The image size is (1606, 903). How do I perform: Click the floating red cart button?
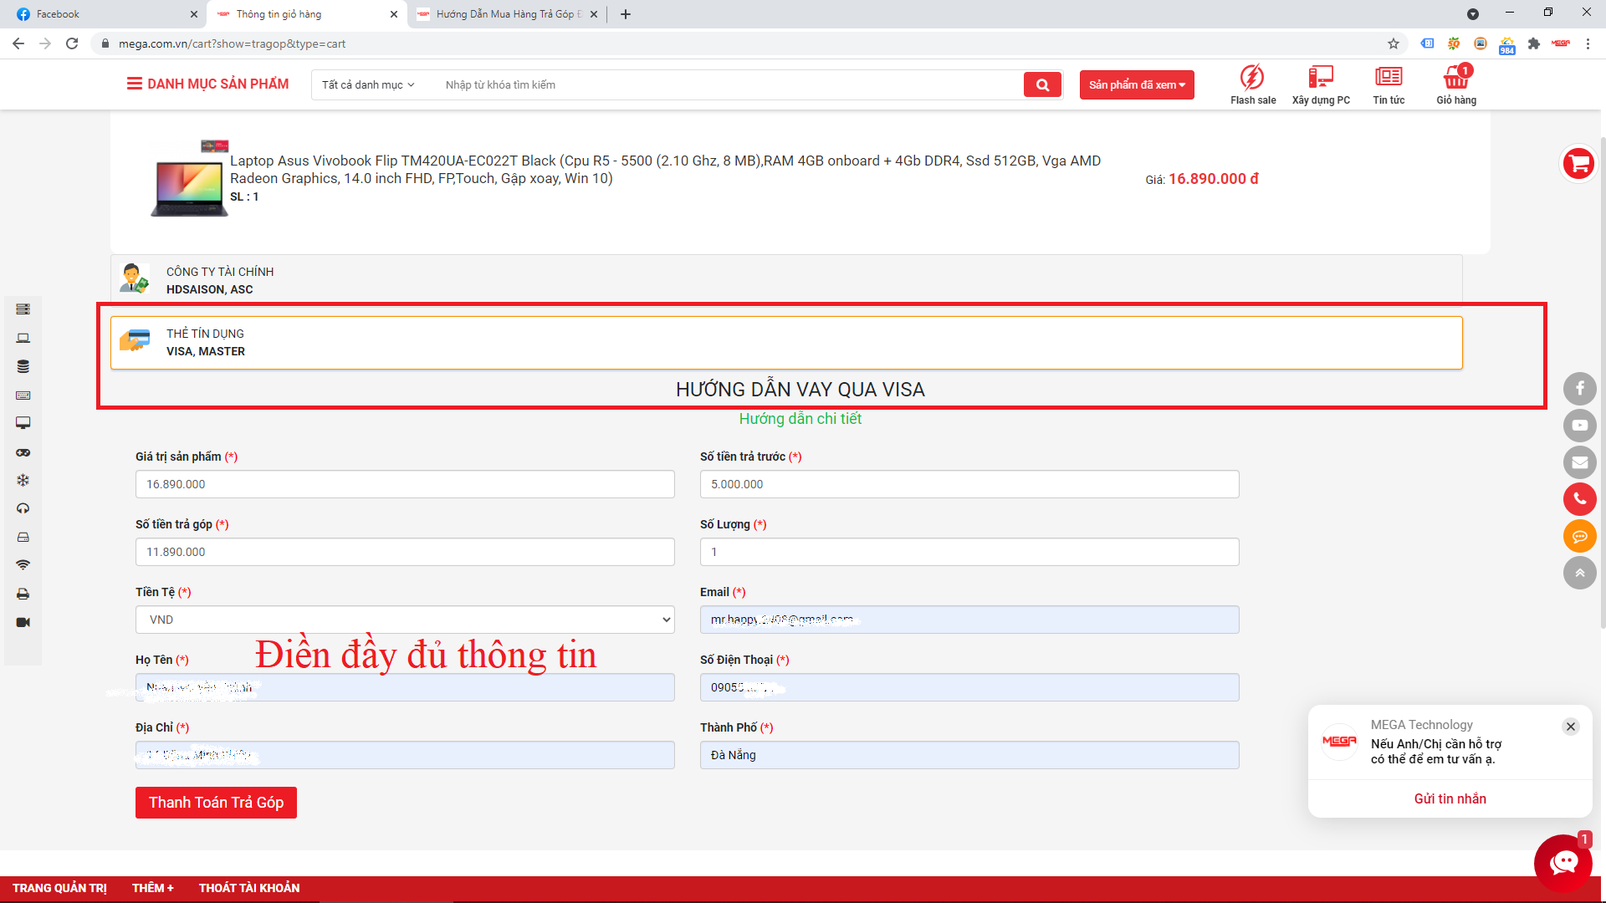[1579, 163]
